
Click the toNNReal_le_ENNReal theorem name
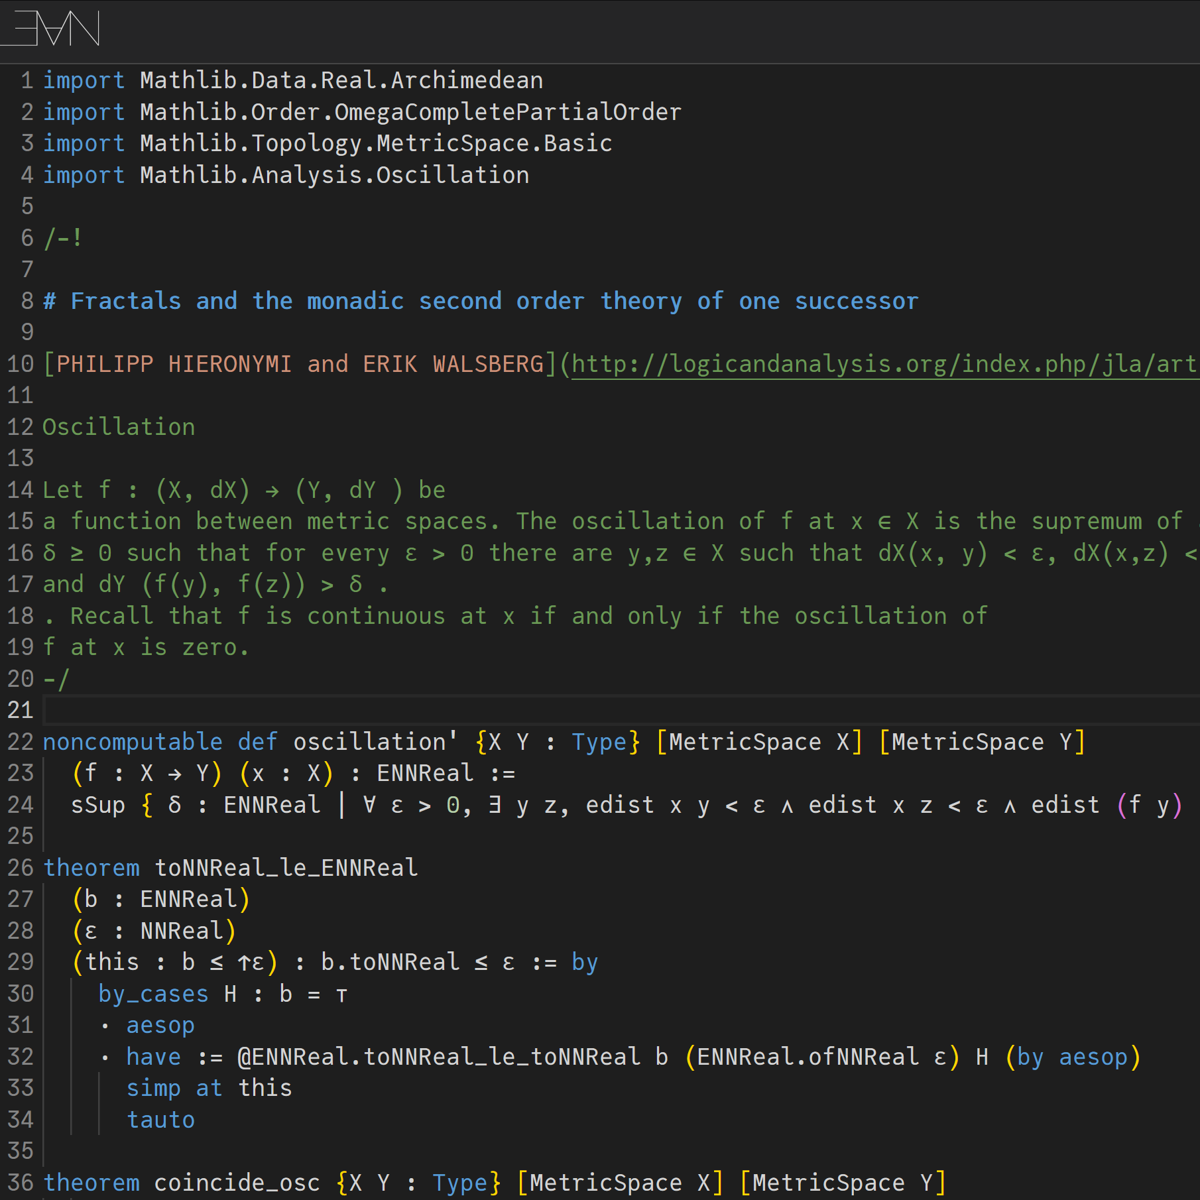coord(286,867)
